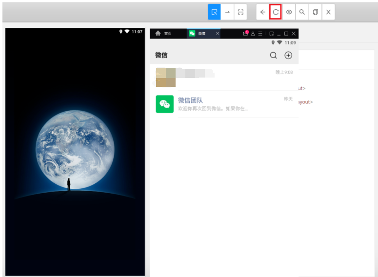Select the element picker tool in toolbar

pyautogui.click(x=214, y=12)
